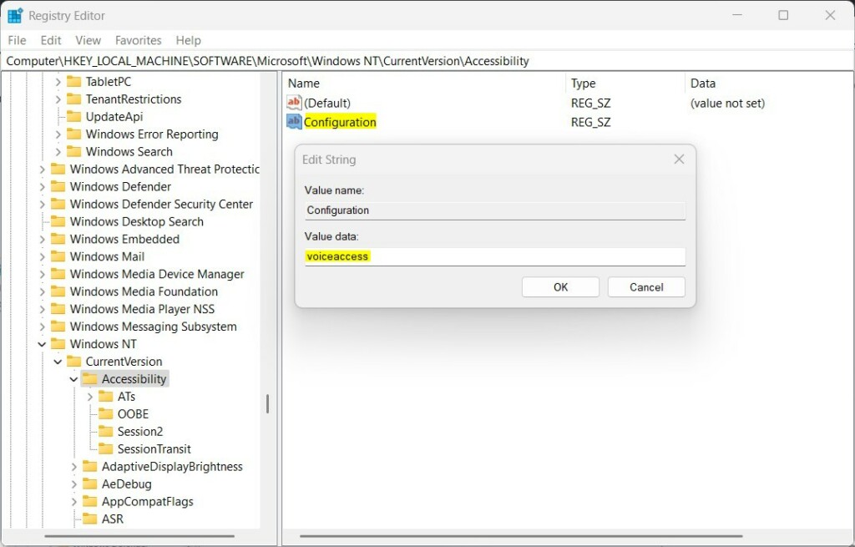
Task: Select the Windows Media Device Manager key
Action: (156, 274)
